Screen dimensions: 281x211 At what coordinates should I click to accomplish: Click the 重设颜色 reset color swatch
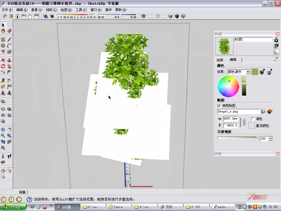[251, 125]
